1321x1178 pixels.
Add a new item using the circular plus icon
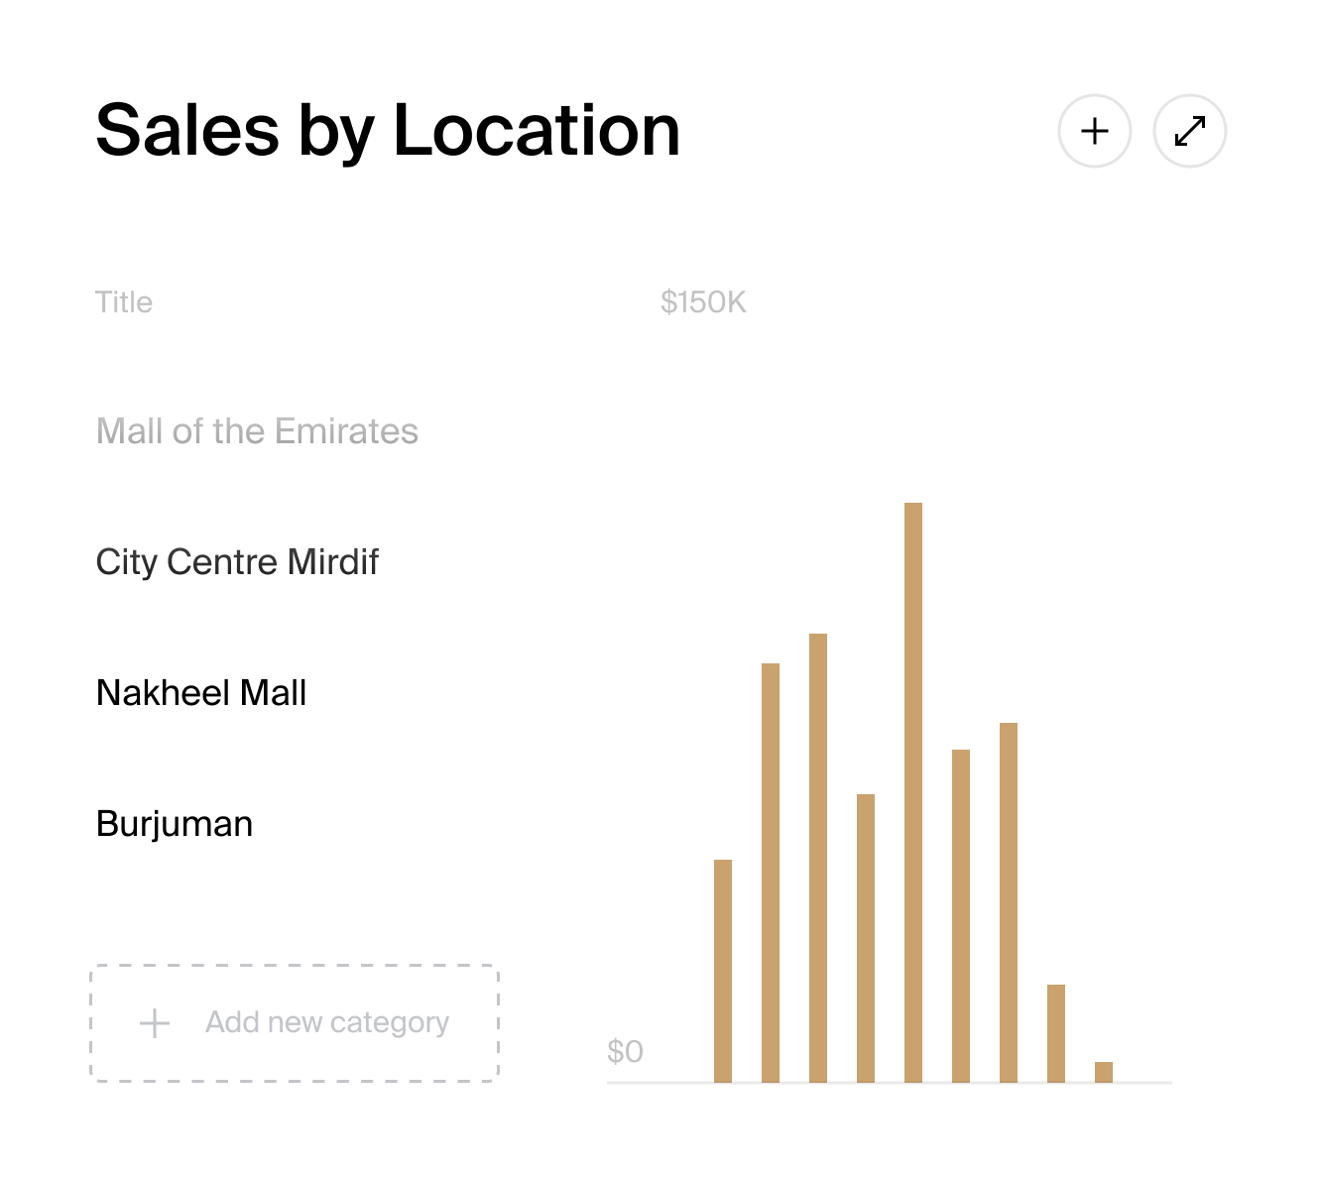[x=1094, y=131]
